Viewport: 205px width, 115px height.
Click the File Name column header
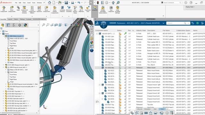tap(166, 31)
